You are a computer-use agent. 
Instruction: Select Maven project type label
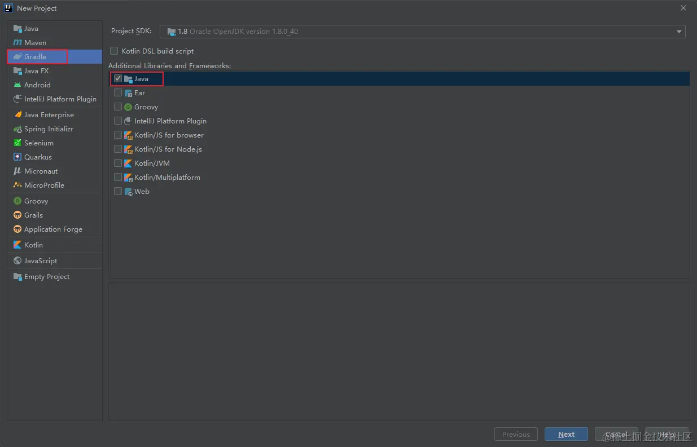click(x=35, y=43)
